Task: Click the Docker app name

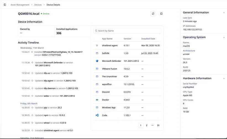Action: [105, 100]
